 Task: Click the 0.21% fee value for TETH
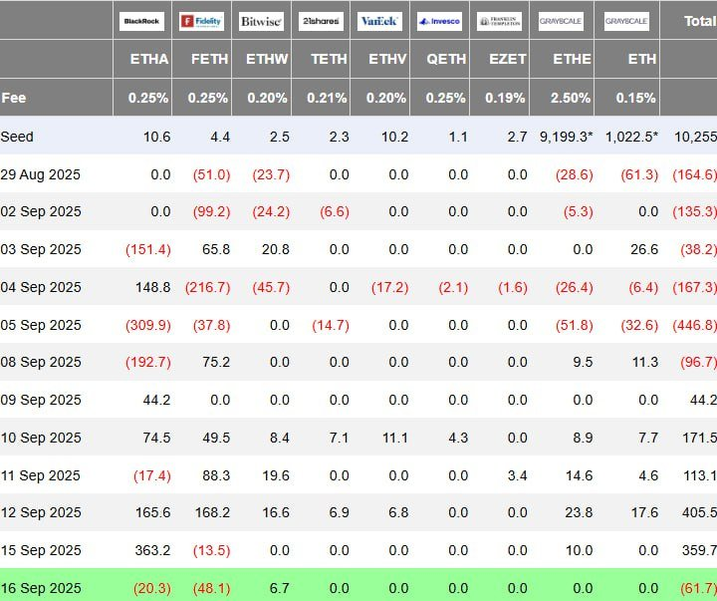click(x=327, y=98)
